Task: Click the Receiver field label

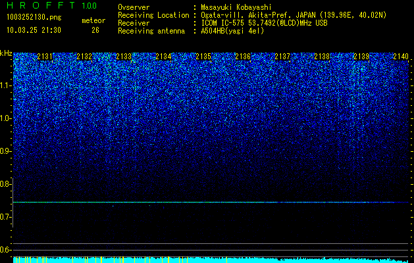Action: [x=134, y=23]
